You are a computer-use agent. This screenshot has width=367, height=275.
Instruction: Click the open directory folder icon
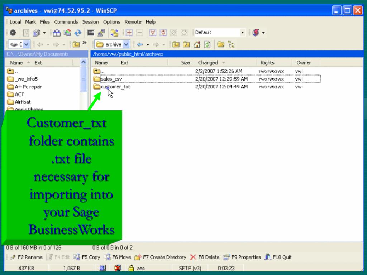tap(220, 44)
